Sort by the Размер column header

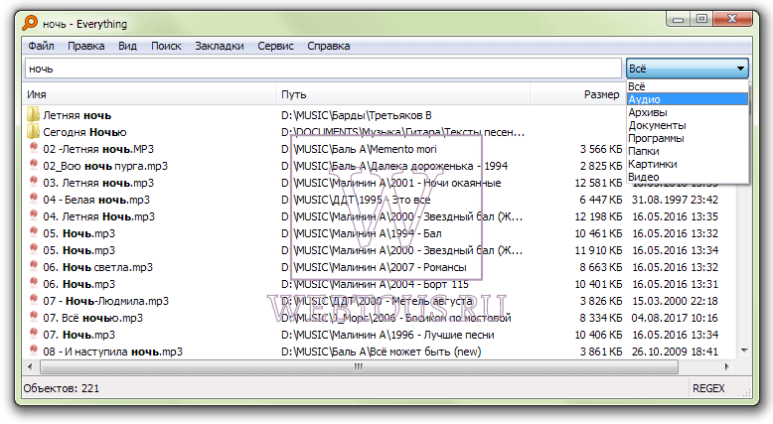coord(576,94)
